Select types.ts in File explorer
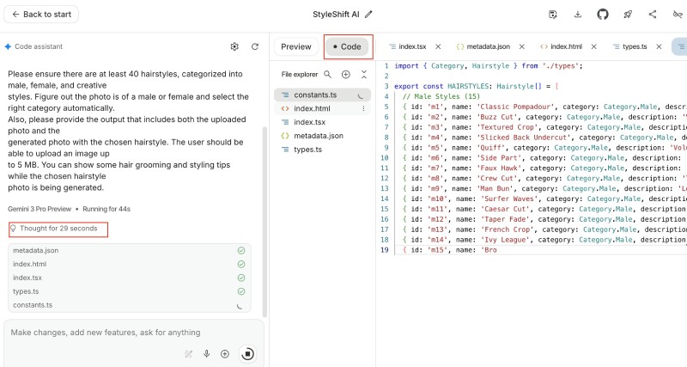This screenshot has width=687, height=367. pos(323,149)
